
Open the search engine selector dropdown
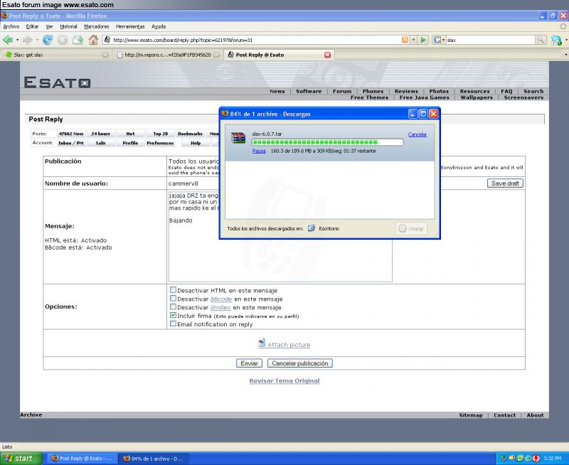(x=442, y=40)
